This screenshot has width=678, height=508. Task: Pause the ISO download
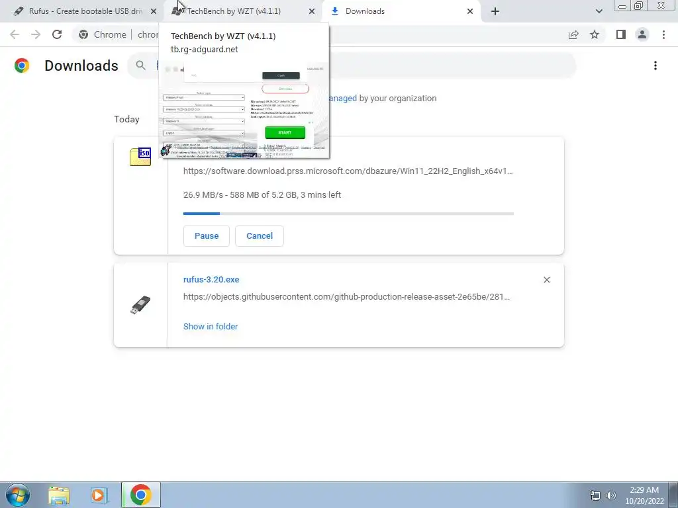[207, 236]
